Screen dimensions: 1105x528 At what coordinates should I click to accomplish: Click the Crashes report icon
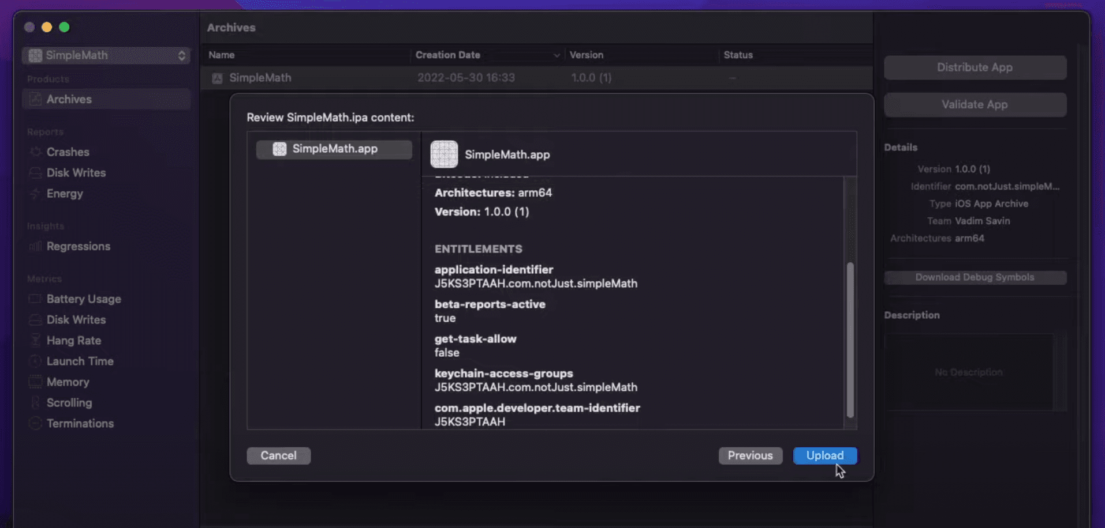pyautogui.click(x=35, y=152)
